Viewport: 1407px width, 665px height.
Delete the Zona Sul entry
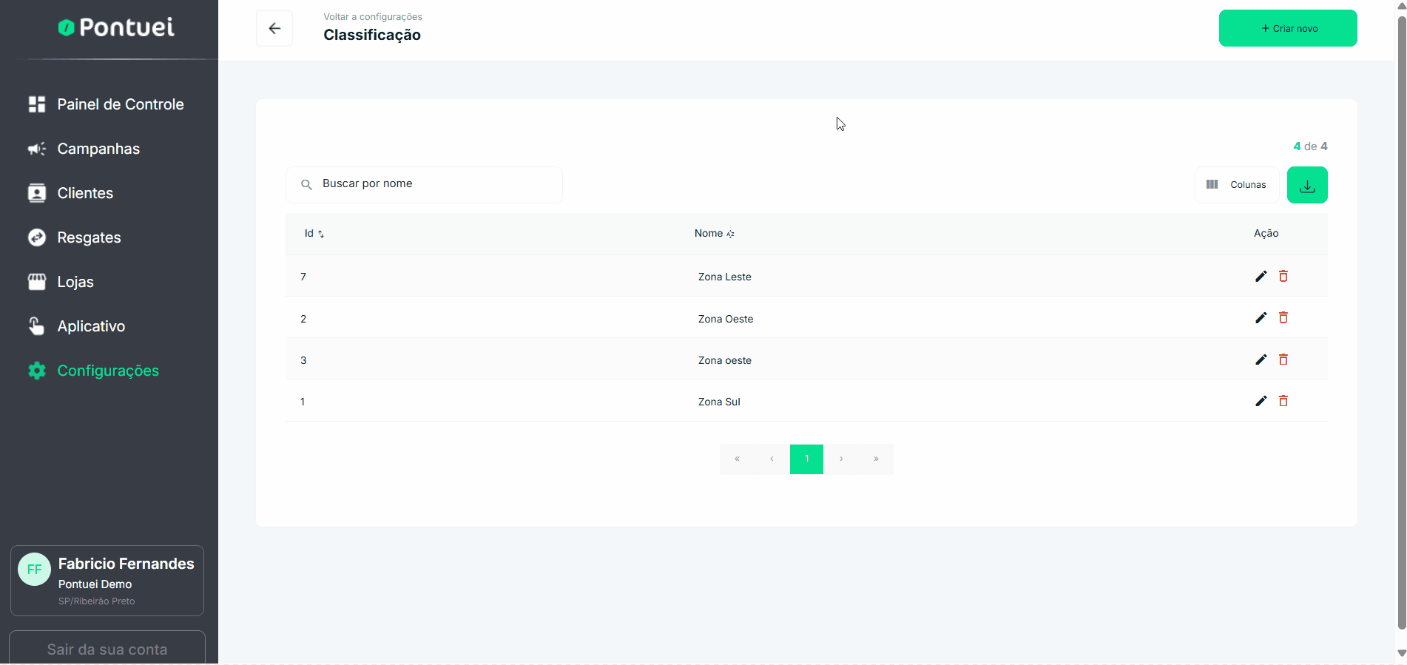pyautogui.click(x=1283, y=401)
